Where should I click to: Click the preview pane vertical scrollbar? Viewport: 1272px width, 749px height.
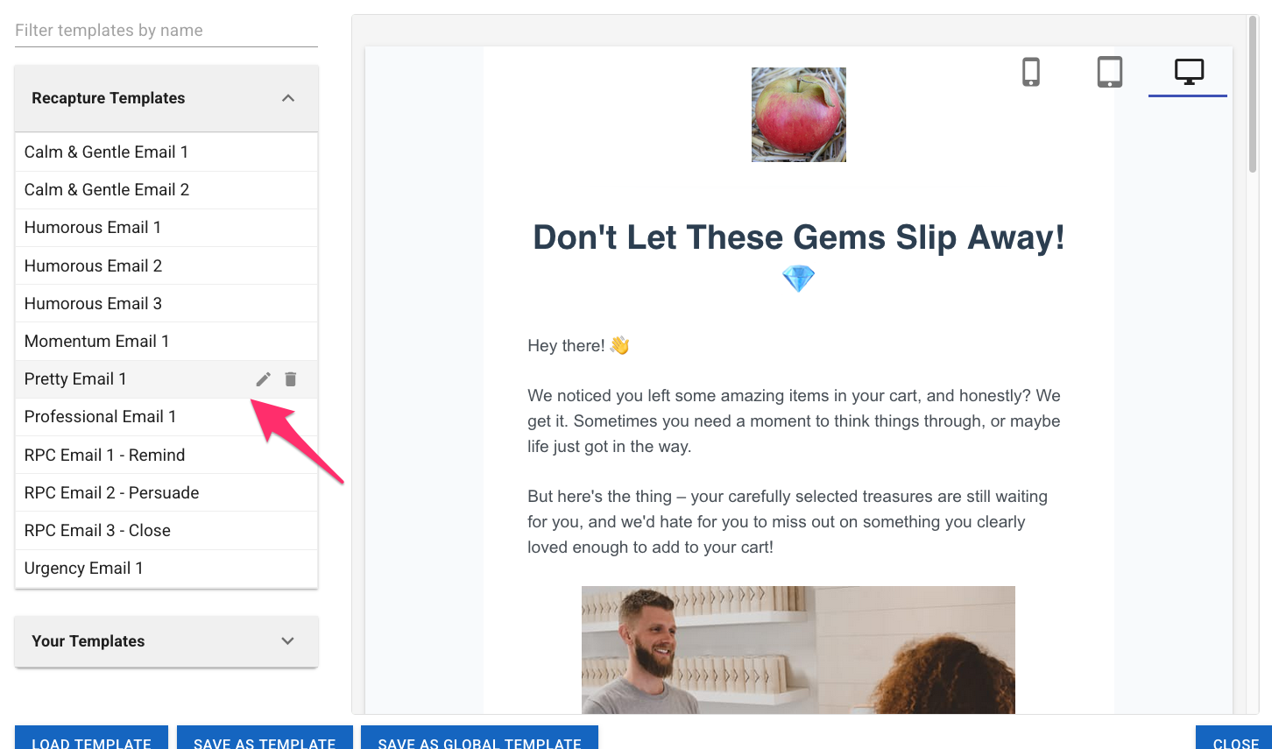(x=1253, y=95)
